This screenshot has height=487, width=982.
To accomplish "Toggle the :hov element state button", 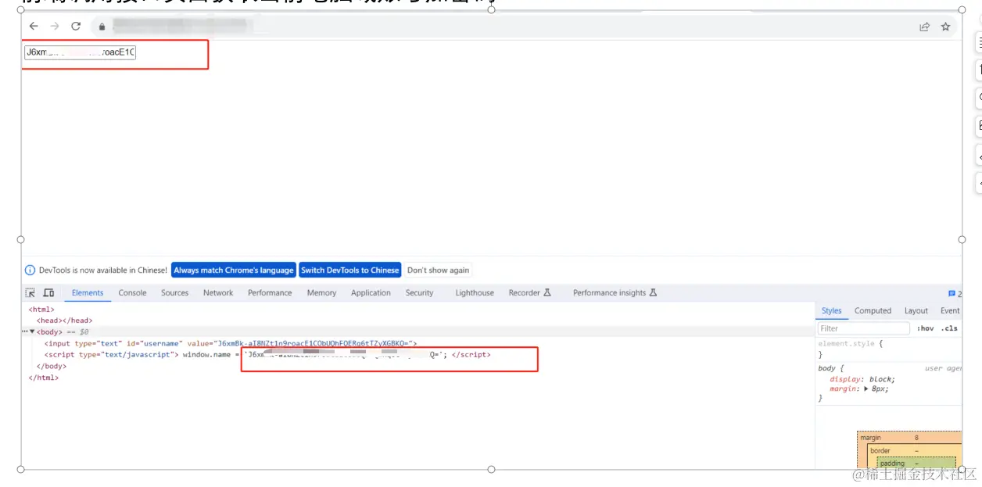I will [925, 329].
